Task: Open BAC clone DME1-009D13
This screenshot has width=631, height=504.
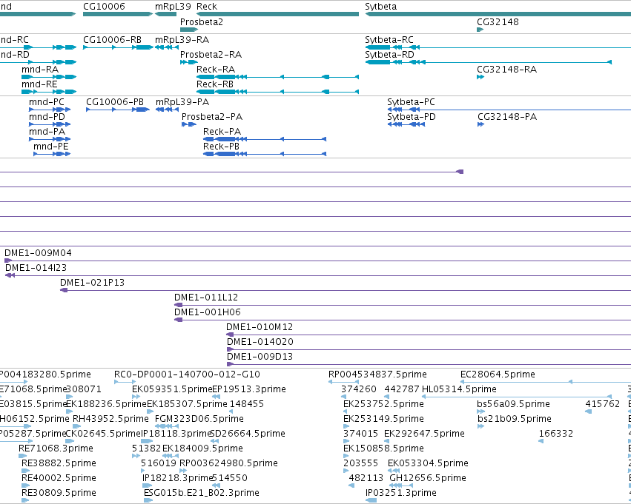Action: click(x=260, y=357)
